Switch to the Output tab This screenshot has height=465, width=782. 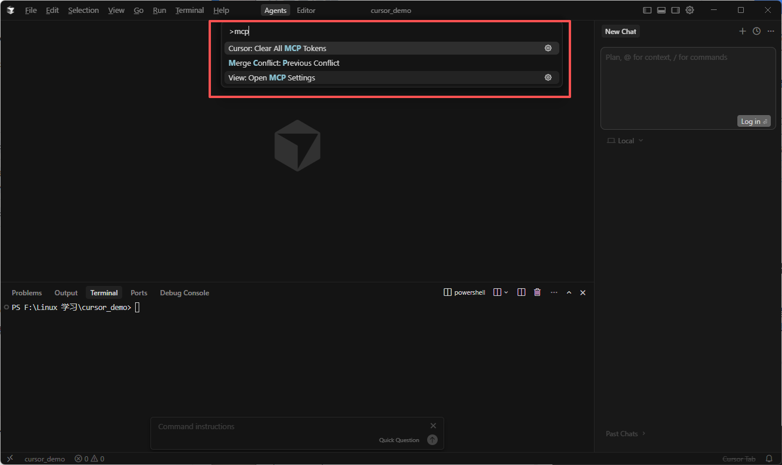coord(66,293)
